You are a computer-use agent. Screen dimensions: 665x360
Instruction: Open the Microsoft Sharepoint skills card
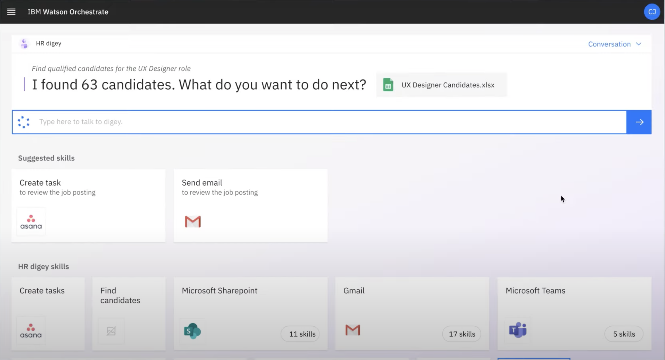tap(250, 314)
